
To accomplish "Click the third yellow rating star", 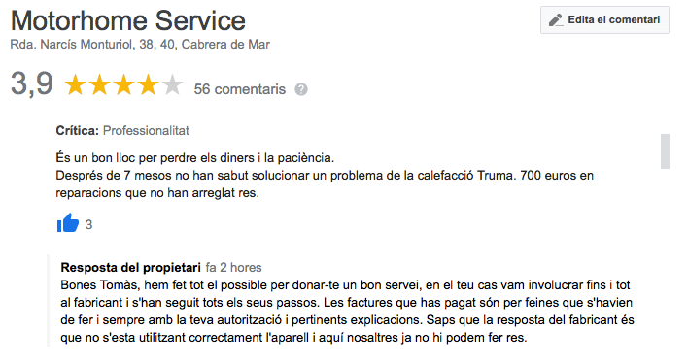I will click(x=123, y=84).
